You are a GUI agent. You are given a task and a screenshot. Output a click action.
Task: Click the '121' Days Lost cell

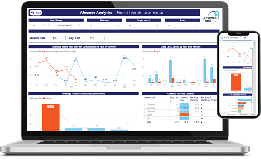pyautogui.click(x=177, y=105)
